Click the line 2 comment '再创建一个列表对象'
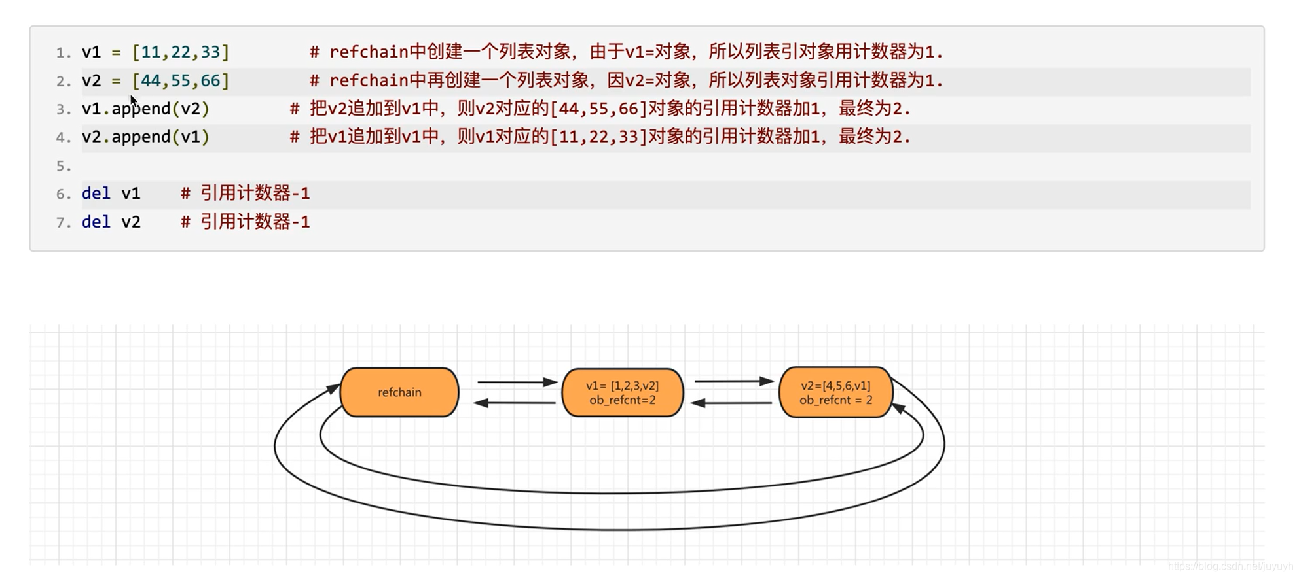Image resolution: width=1299 pixels, height=578 pixels. [627, 80]
